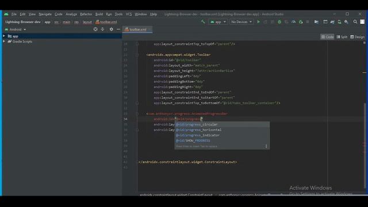Click the Android Studio logo icon
The height and width of the screenshot is (207, 368).
(6, 14)
